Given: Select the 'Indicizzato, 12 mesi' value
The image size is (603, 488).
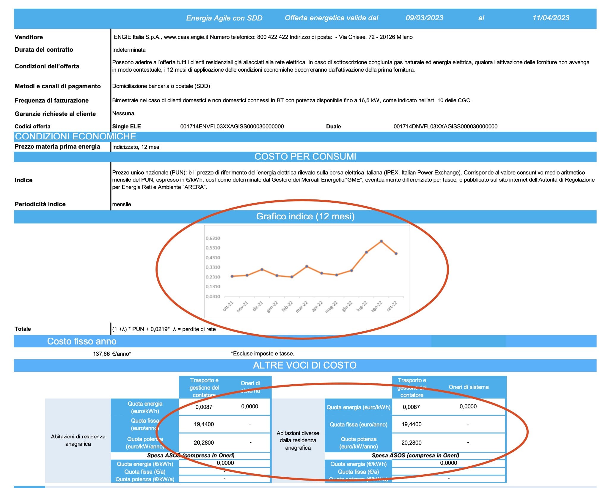Looking at the screenshot, I should click(136, 147).
